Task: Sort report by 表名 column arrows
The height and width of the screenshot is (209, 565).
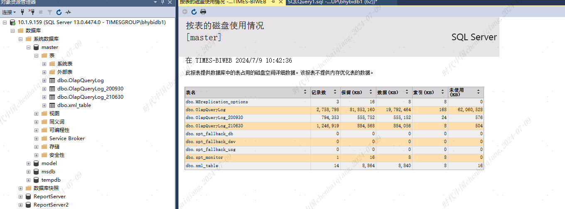Action: [x=305, y=92]
